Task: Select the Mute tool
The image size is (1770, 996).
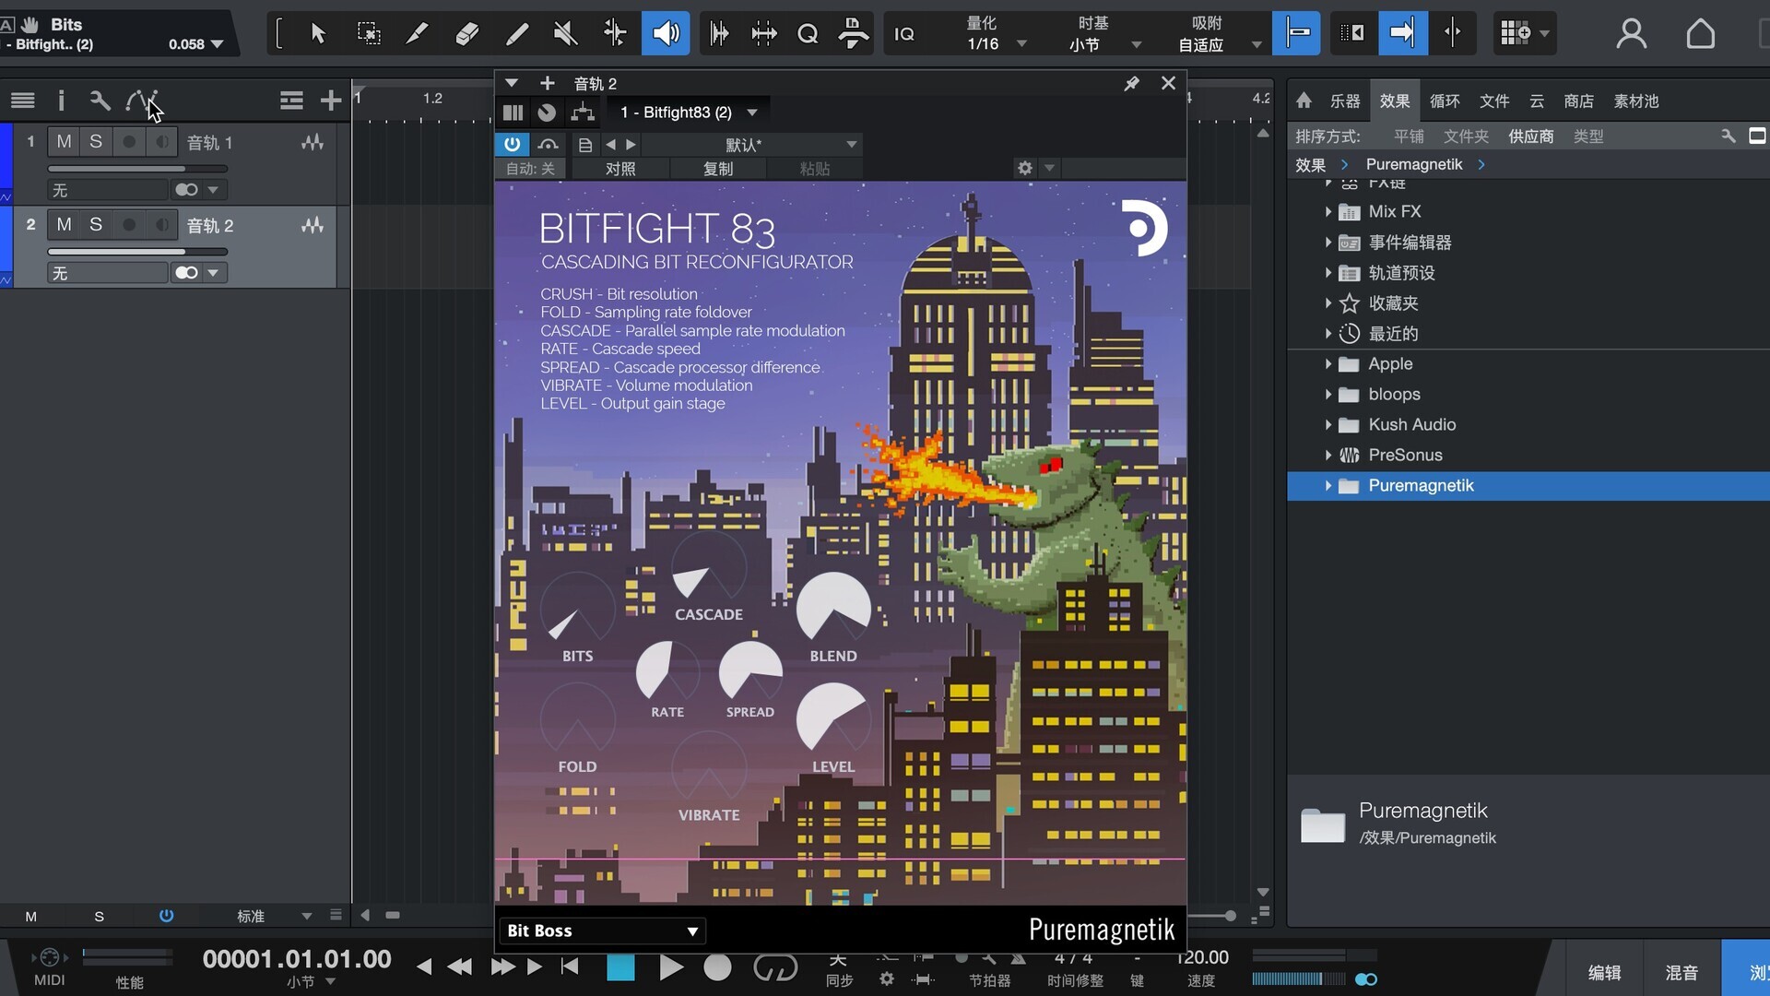Action: 565,34
